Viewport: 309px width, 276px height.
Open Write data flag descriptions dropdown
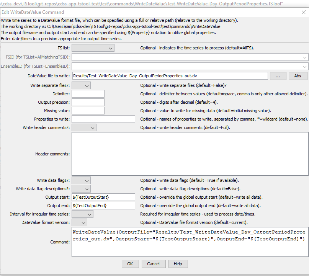[81, 189]
